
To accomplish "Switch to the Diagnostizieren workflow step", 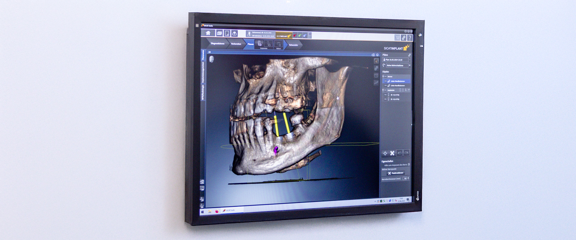I will [217, 43].
